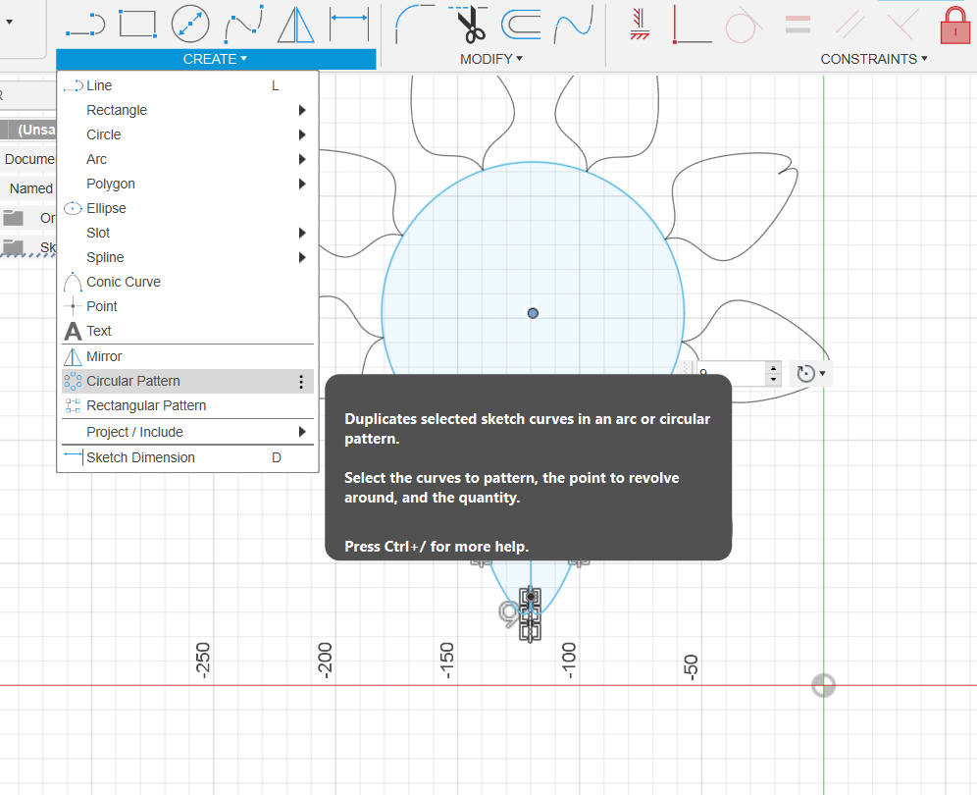
Task: Choose Point from the Create menu
Action: (x=187, y=306)
